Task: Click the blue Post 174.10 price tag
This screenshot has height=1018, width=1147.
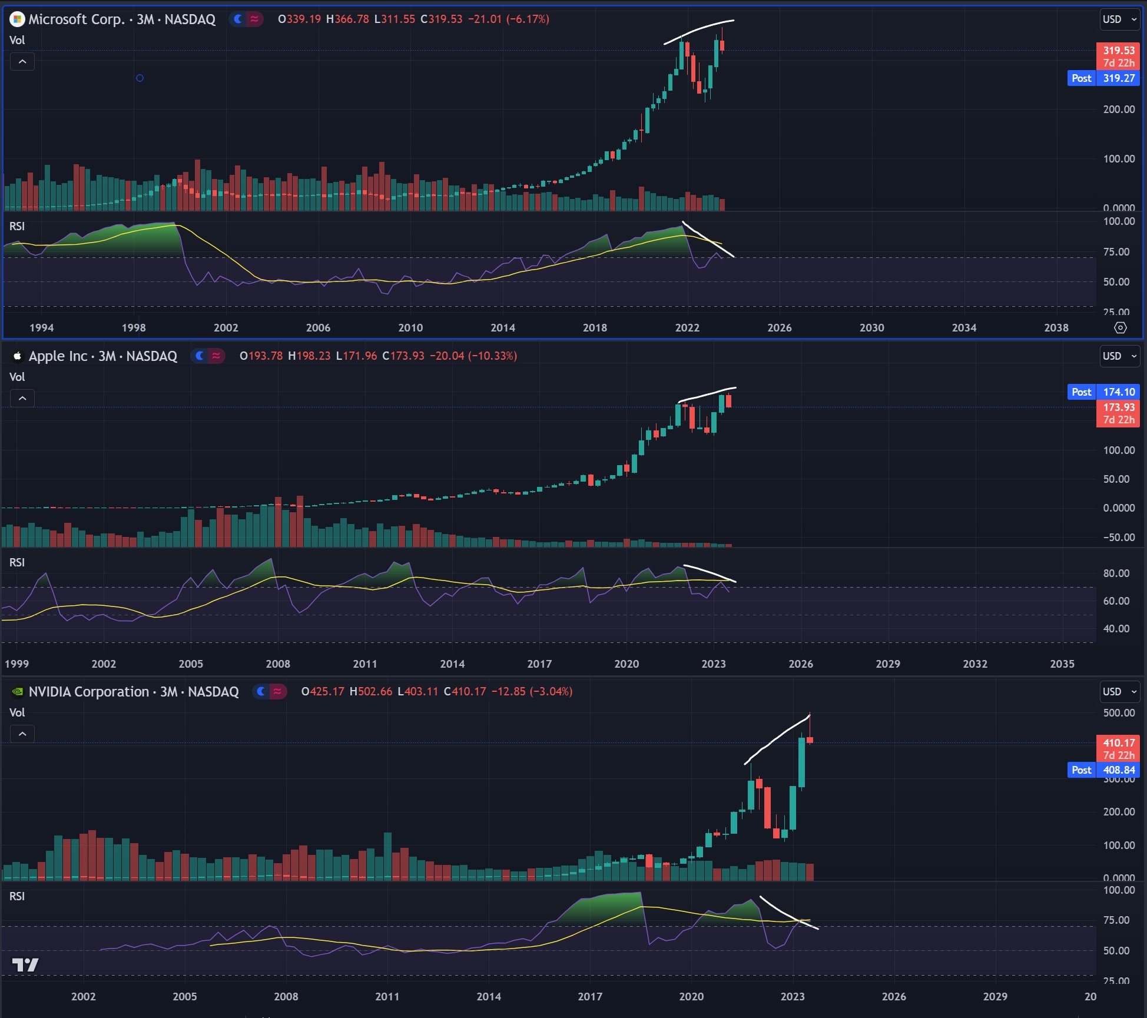Action: (1103, 392)
